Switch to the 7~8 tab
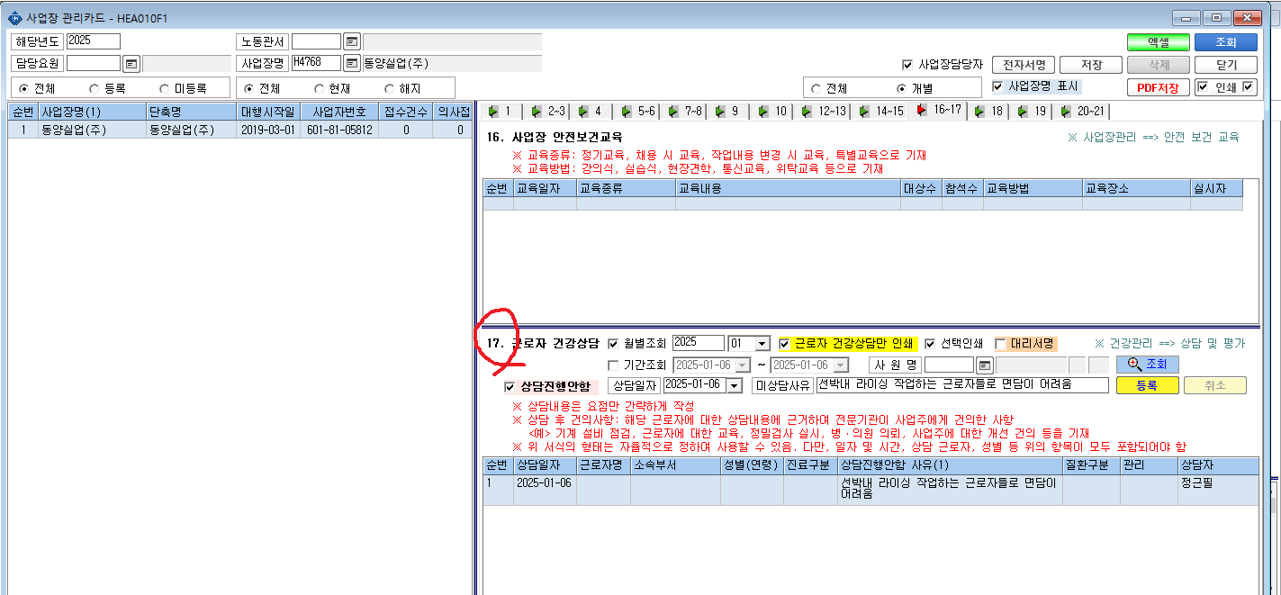The width and height of the screenshot is (1281, 595). click(685, 111)
